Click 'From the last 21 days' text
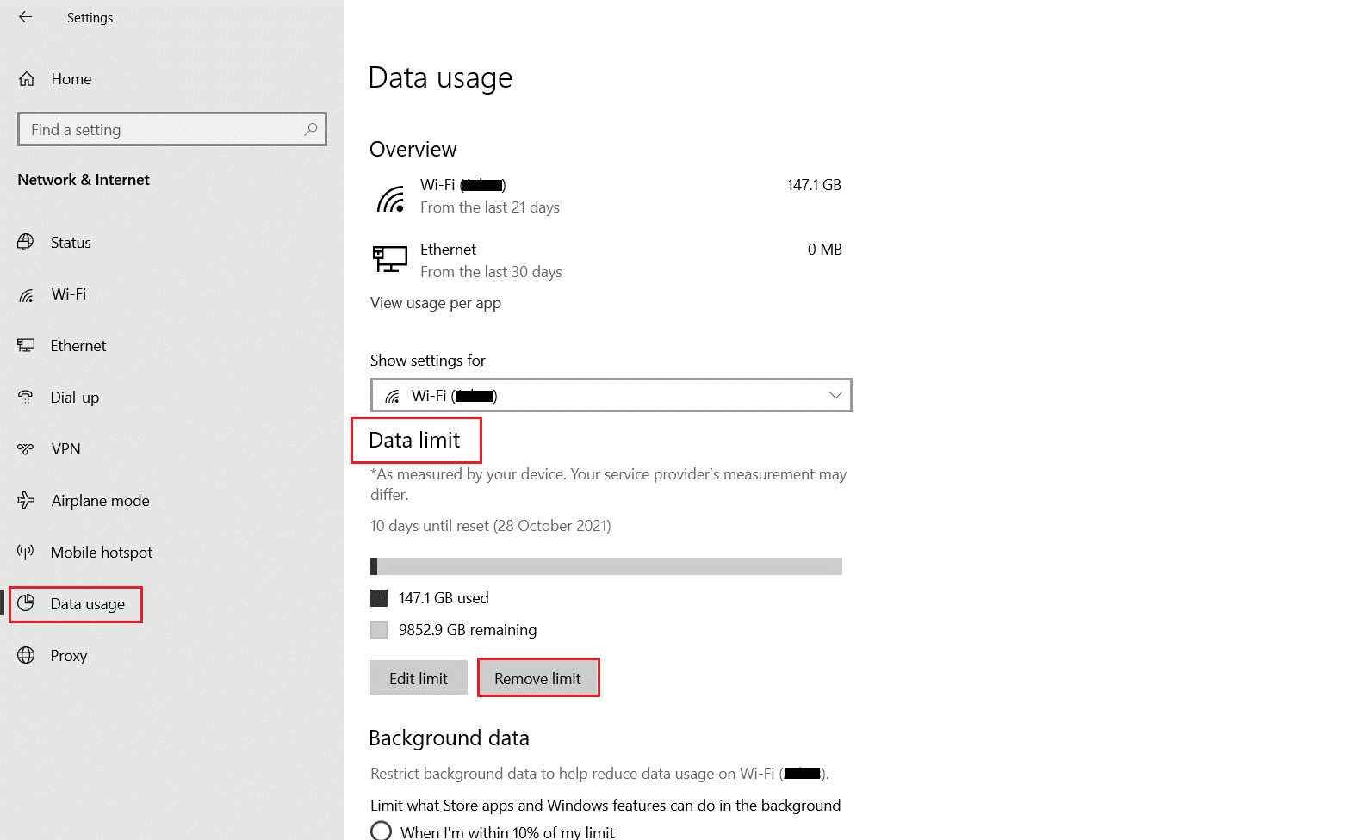This screenshot has width=1359, height=840. click(x=490, y=207)
